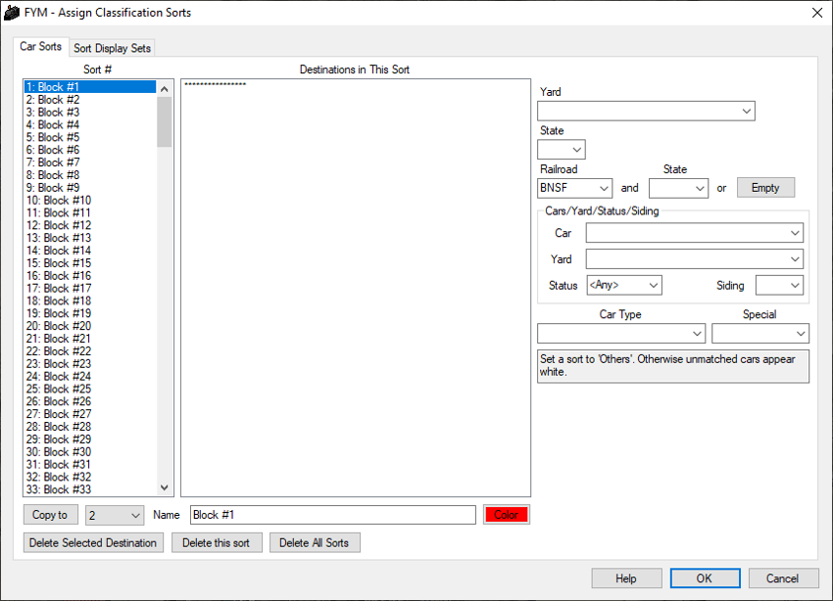Click the sort list scrollbar thumb
The width and height of the screenshot is (833, 601).
tap(165, 121)
